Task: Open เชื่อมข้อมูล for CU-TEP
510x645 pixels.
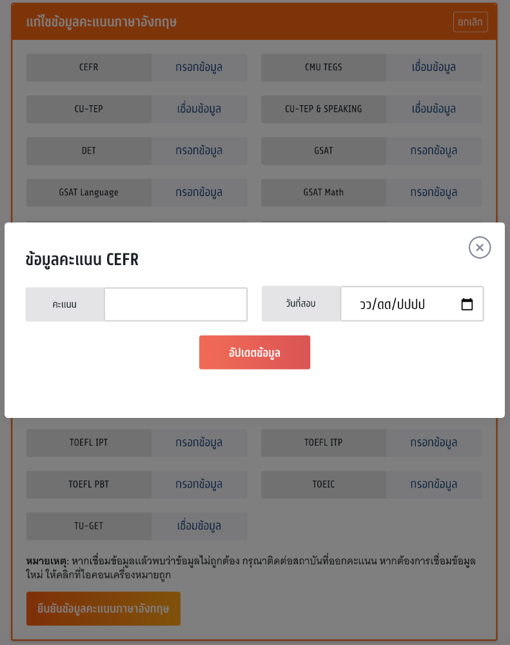Action: (199, 109)
